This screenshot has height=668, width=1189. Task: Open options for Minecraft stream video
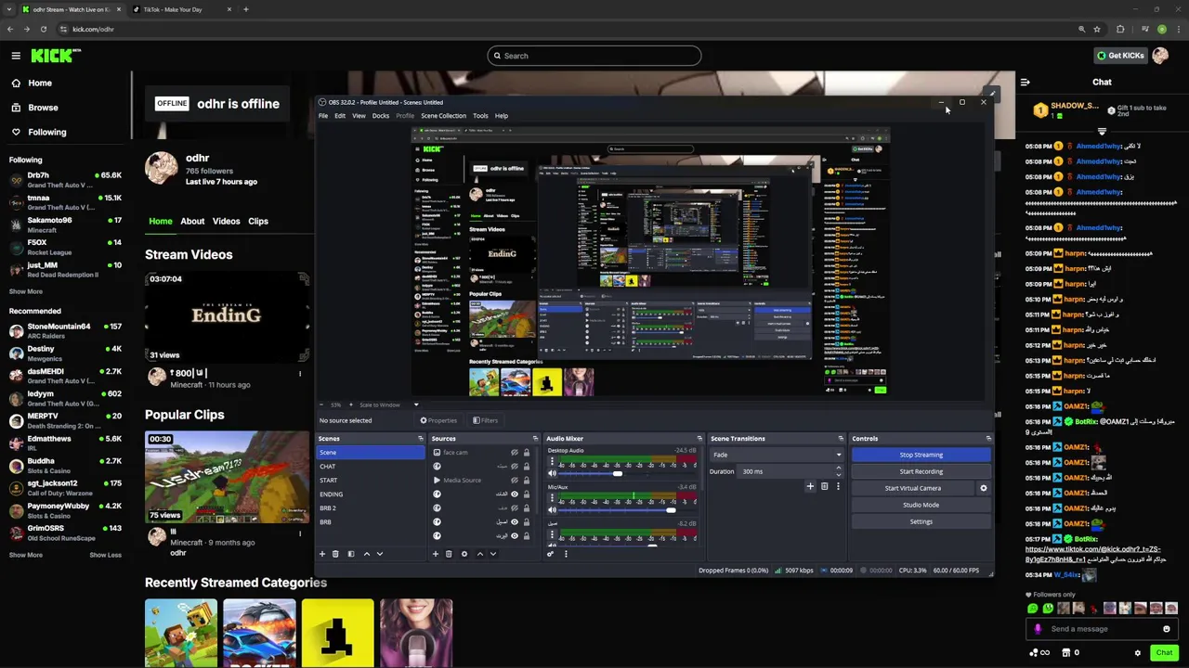click(x=300, y=374)
